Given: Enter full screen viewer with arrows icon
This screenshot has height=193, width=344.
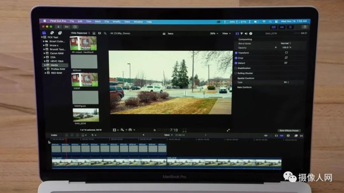Looking at the screenshot, I should (228, 130).
